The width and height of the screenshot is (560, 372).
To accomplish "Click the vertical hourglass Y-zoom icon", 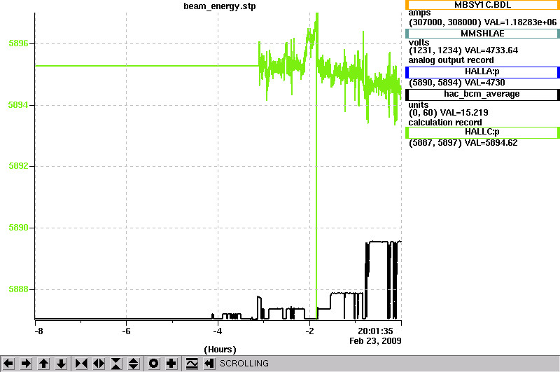I will click(116, 364).
